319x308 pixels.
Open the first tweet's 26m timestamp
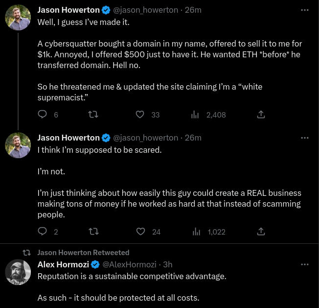pos(193,10)
